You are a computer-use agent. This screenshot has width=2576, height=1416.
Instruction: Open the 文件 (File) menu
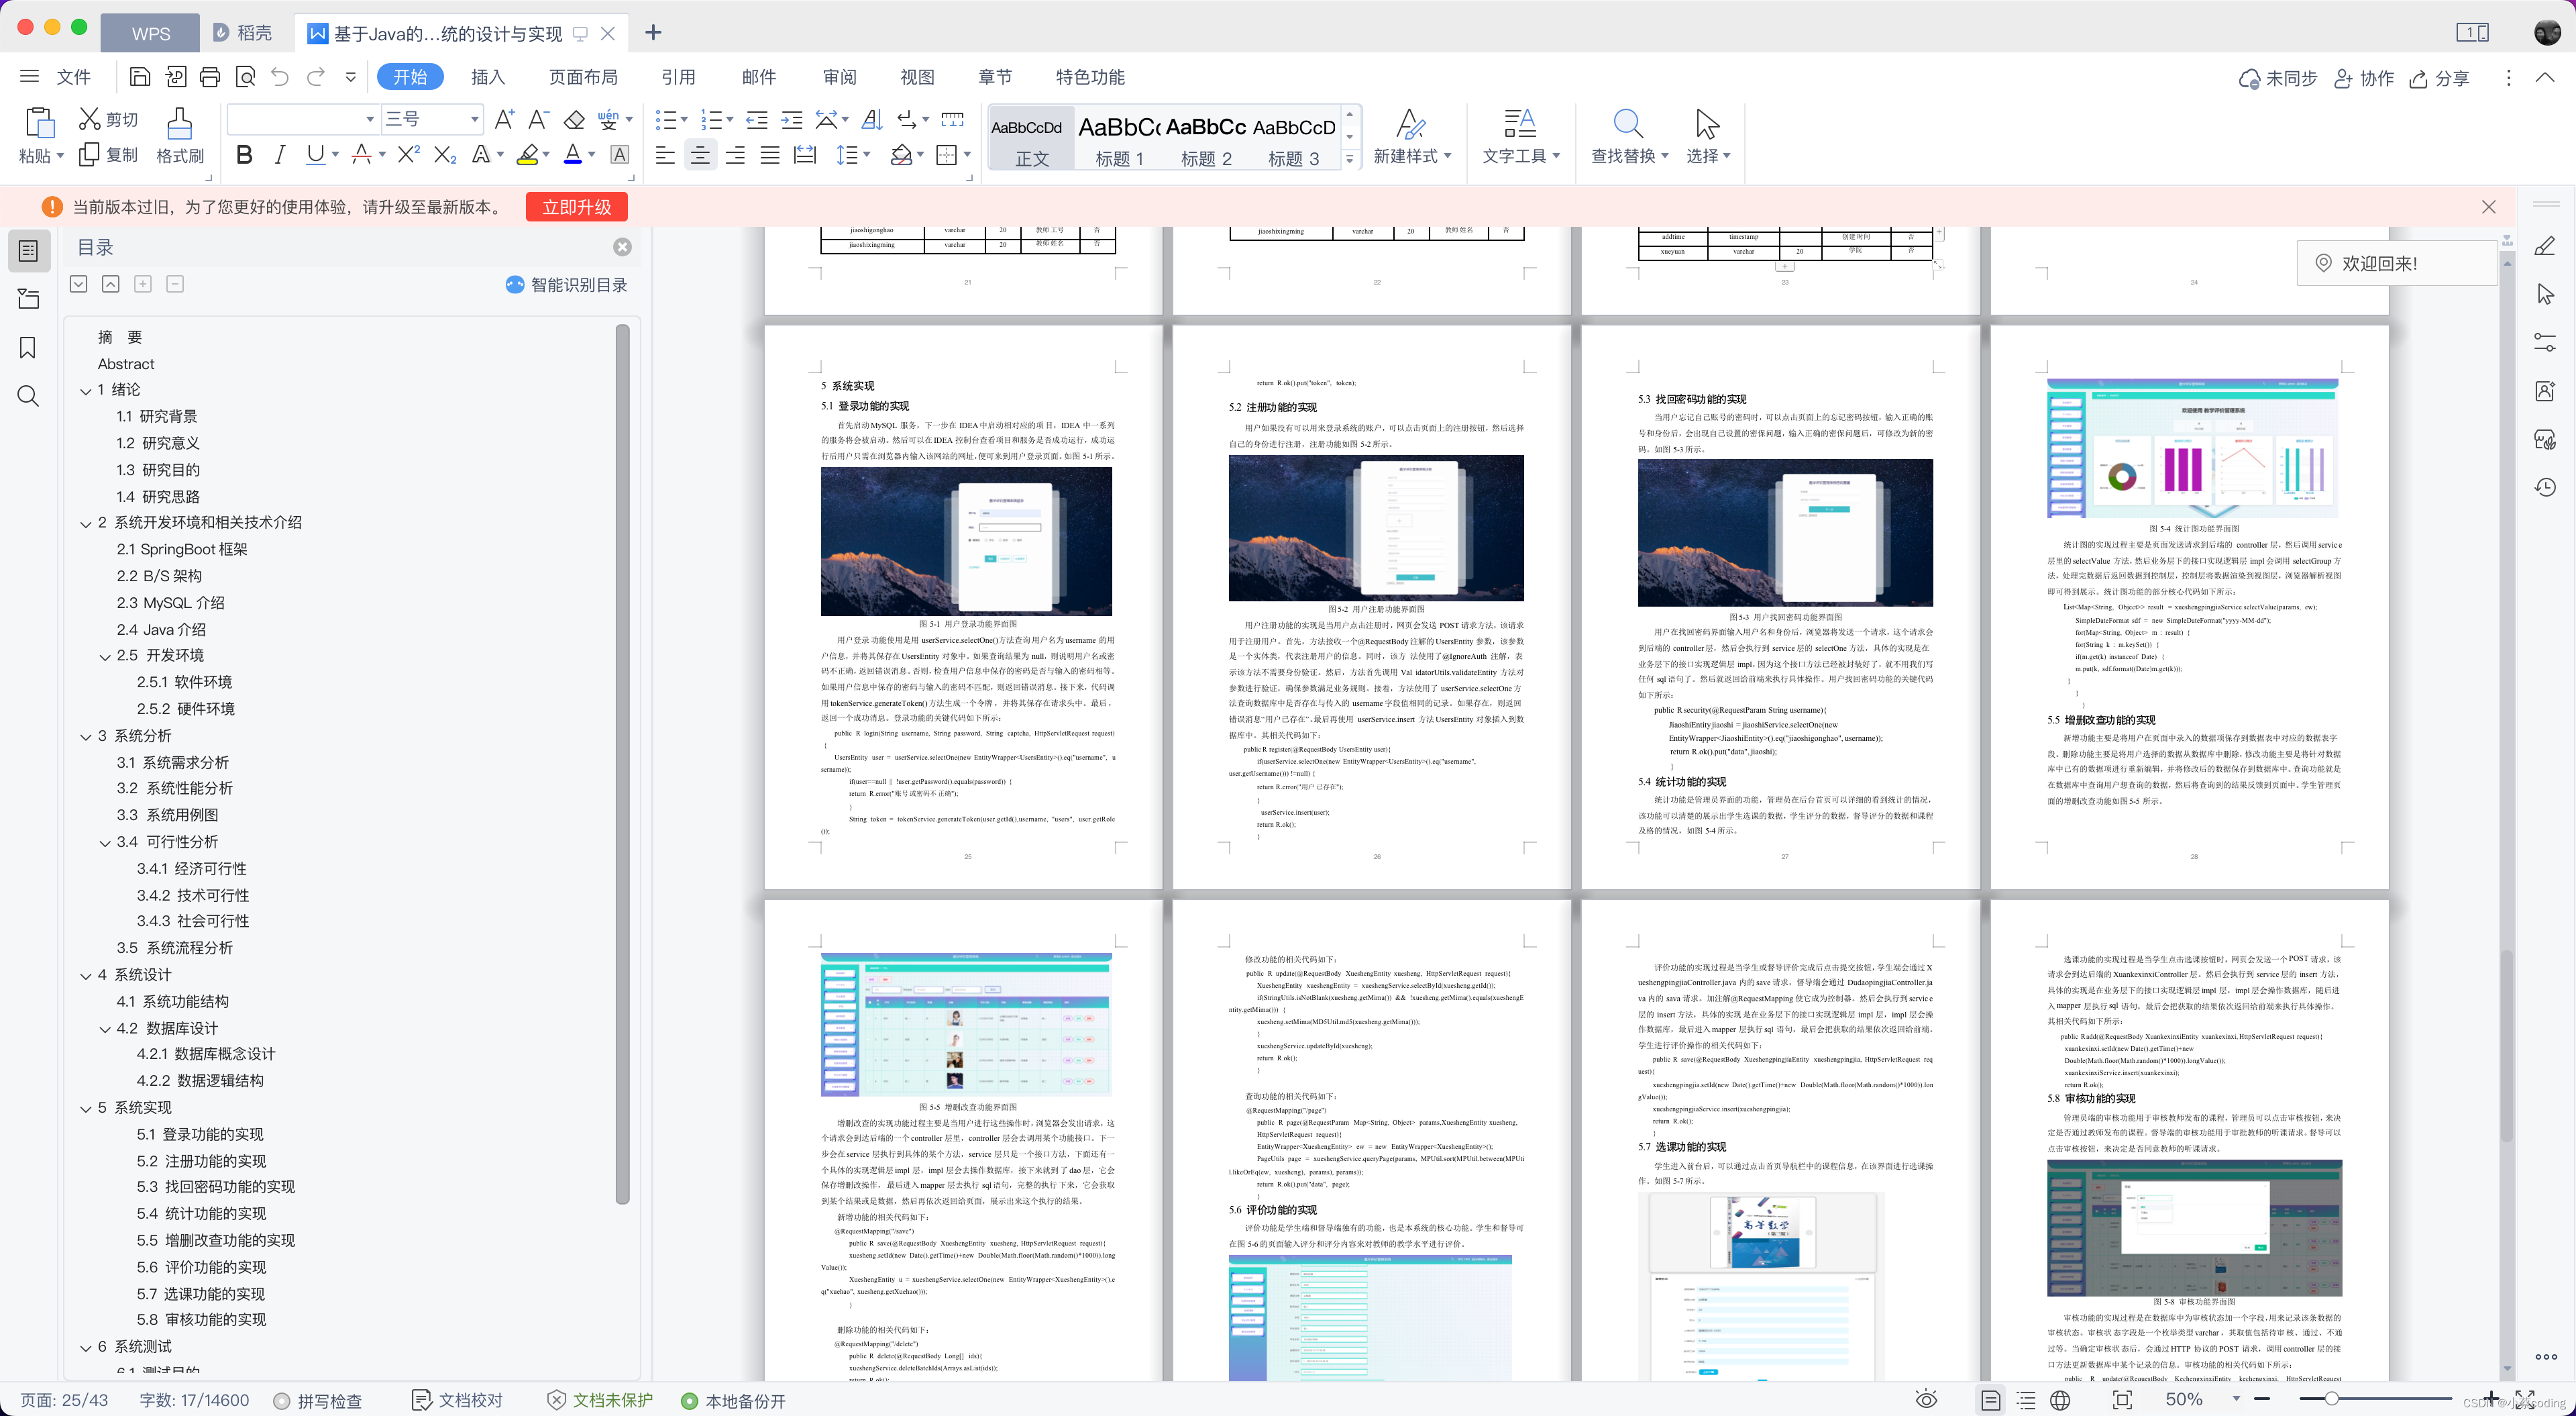(x=73, y=77)
